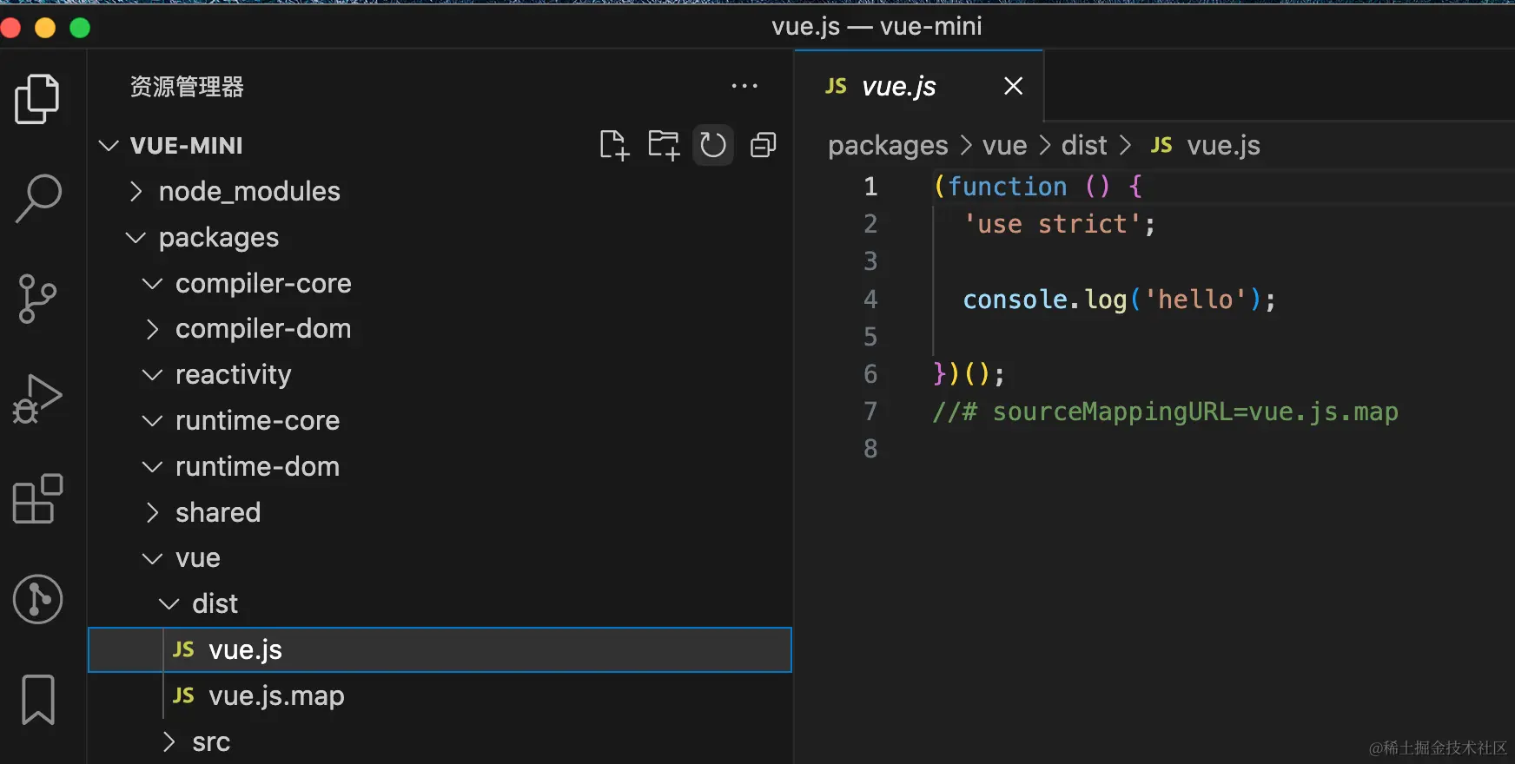The image size is (1515, 764).
Task: Expand the compiler-dom folder
Action: [x=152, y=329]
